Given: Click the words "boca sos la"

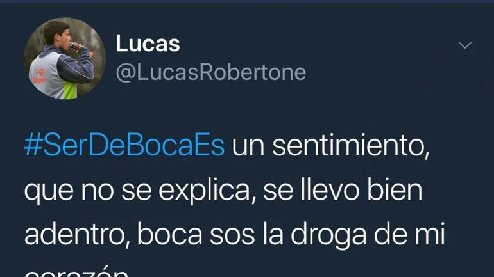Looking at the screenshot, I should point(210,234).
